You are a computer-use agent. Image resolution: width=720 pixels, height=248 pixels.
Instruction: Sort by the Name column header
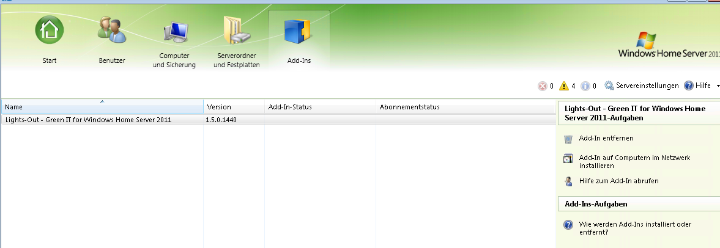[102, 107]
